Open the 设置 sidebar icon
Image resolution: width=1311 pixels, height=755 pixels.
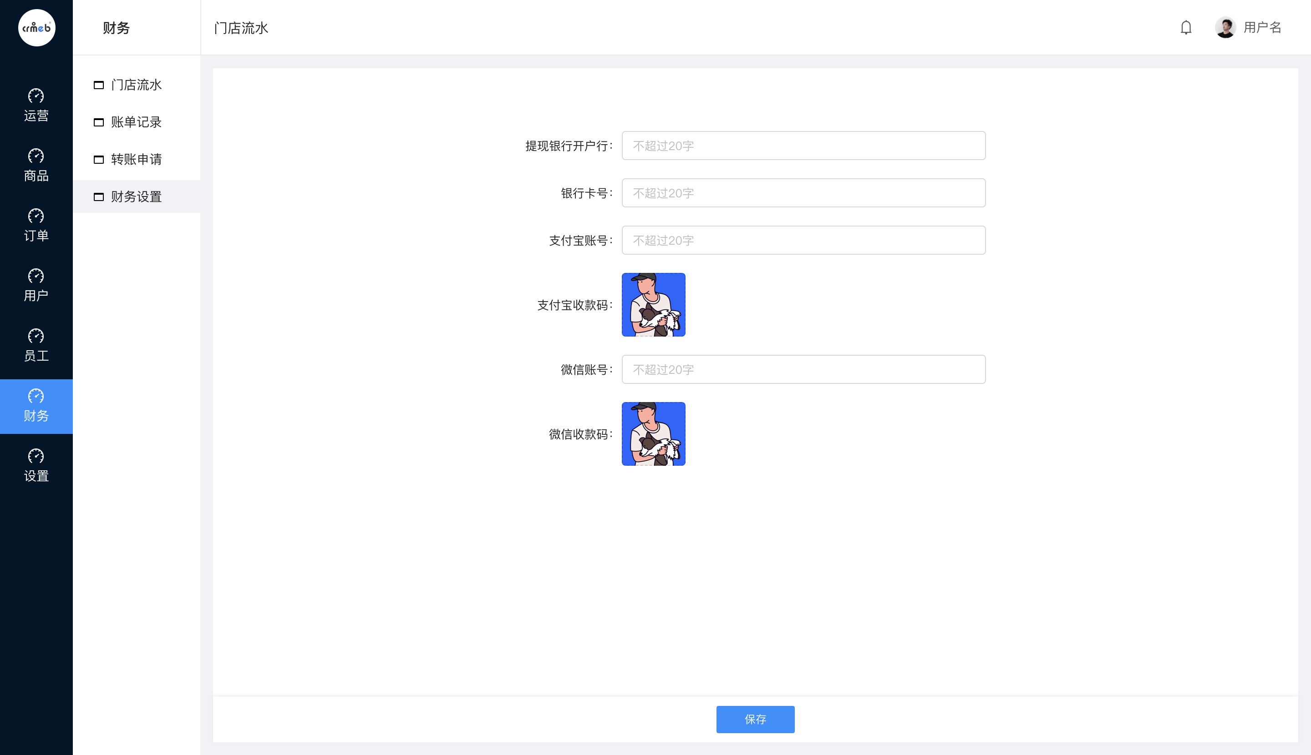click(36, 456)
